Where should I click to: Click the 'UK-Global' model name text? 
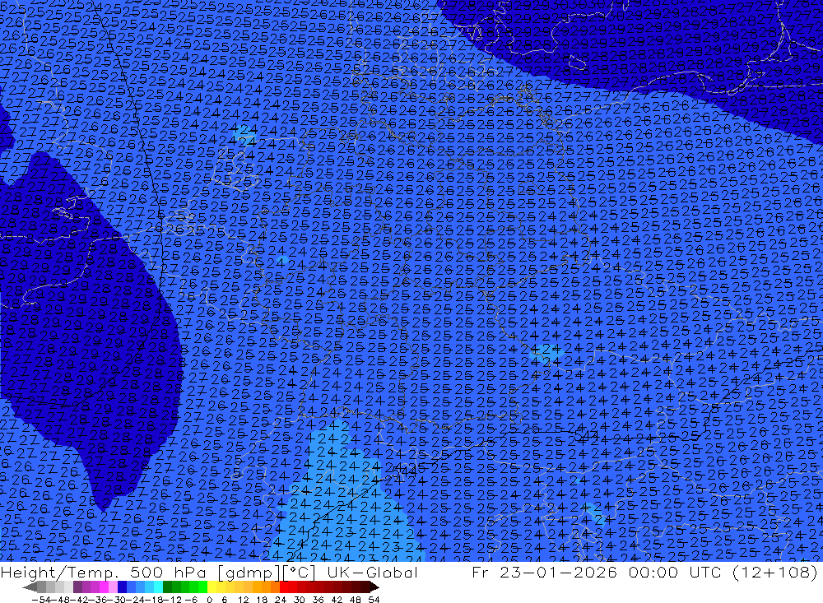[x=373, y=572]
